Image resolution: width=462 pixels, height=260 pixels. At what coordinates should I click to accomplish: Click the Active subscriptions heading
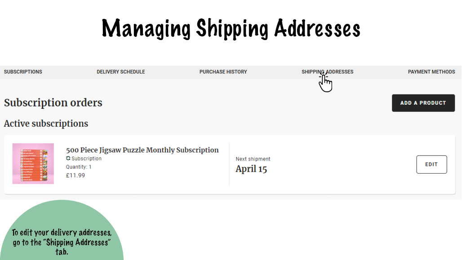[x=46, y=124]
